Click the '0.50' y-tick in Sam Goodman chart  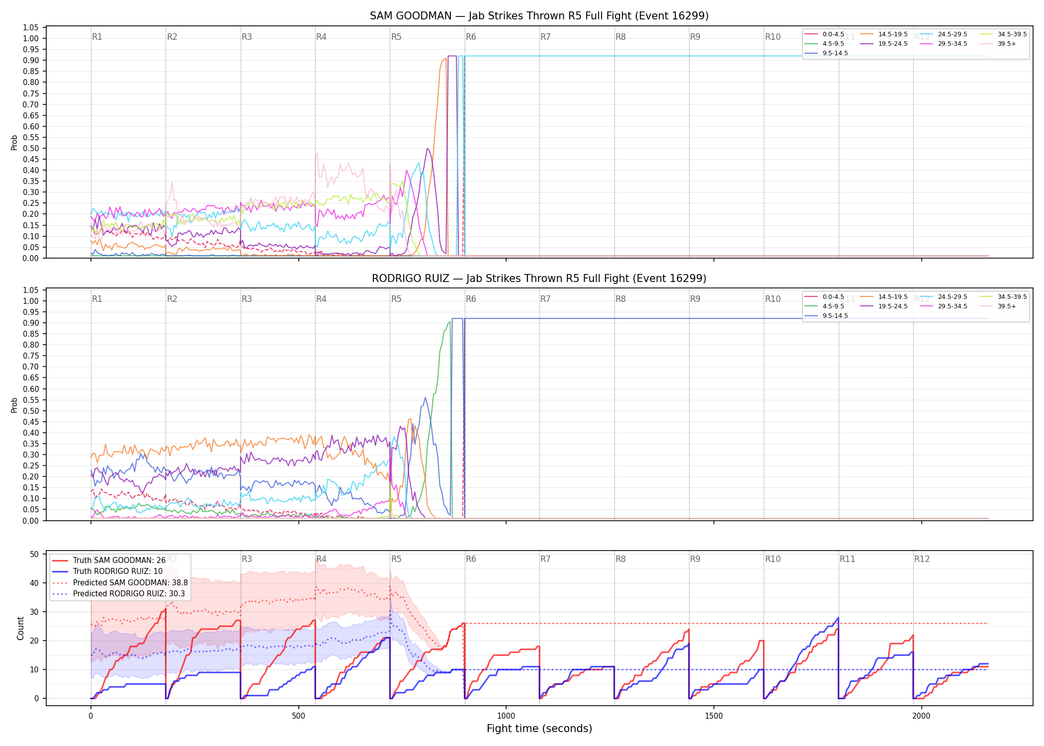point(31,148)
